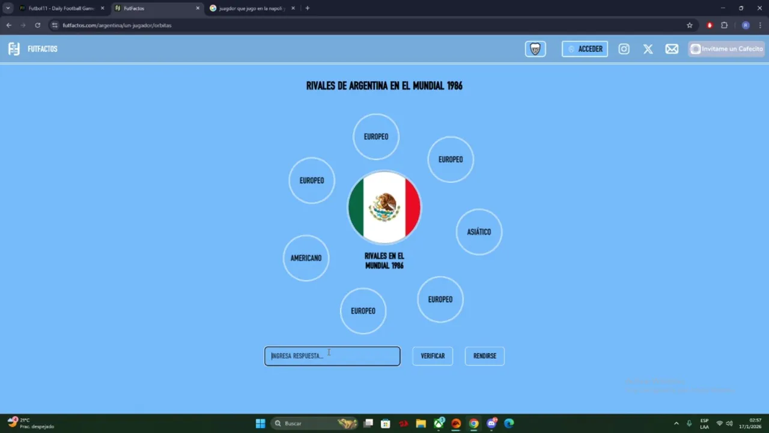Open the X (Twitter) icon link
The height and width of the screenshot is (433, 769).
coord(648,49)
